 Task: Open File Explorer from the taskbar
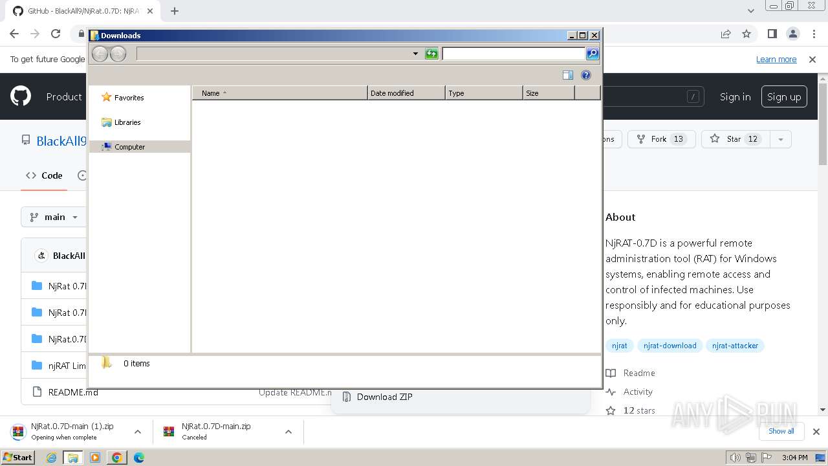[73, 458]
